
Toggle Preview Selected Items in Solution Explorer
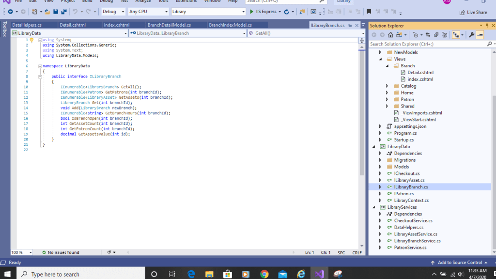[x=480, y=35]
